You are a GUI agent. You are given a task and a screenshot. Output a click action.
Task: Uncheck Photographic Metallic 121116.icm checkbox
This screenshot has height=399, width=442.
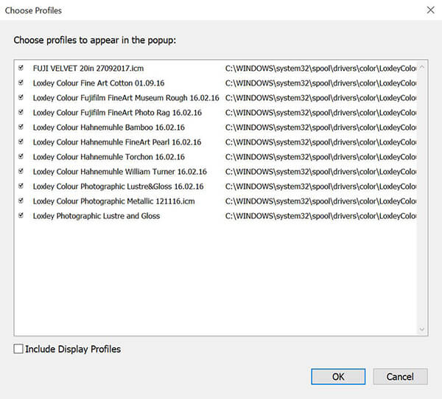pos(21,201)
